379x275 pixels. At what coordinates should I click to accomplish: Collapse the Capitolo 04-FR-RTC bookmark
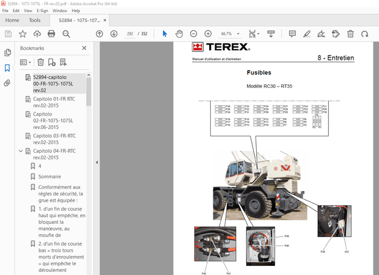point(21,150)
